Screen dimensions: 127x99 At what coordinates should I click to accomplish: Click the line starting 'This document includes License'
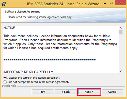(57, 36)
